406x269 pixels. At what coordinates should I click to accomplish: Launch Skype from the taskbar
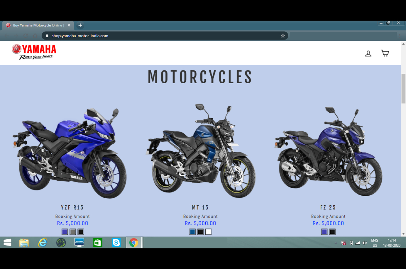pos(116,243)
